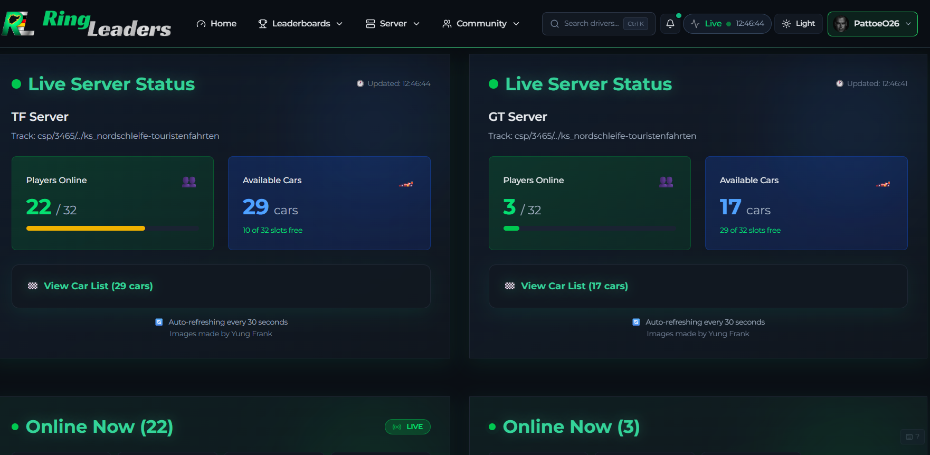Select the TF Server title
Viewport: 930px width, 455px height.
pyautogui.click(x=40, y=117)
